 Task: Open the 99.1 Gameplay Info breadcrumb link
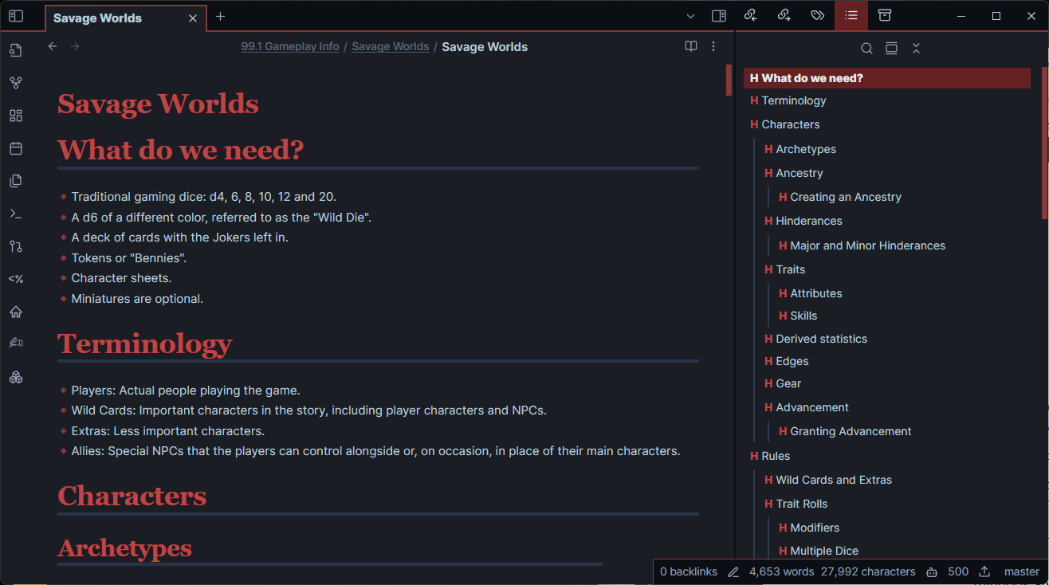(290, 47)
